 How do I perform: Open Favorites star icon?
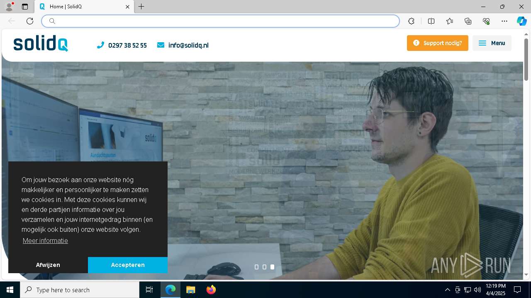[450, 21]
